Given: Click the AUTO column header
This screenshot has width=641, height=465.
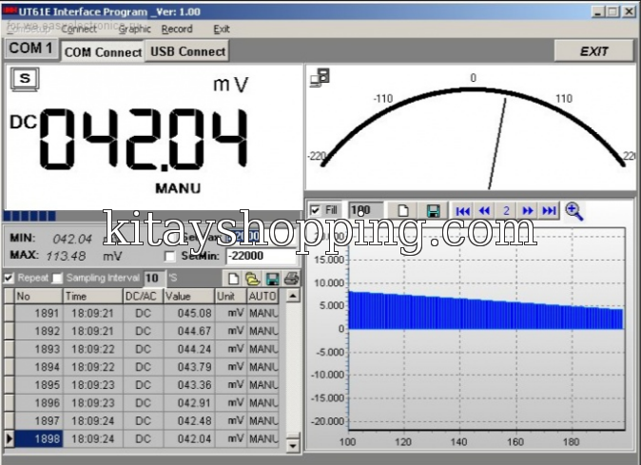Looking at the screenshot, I should (262, 297).
